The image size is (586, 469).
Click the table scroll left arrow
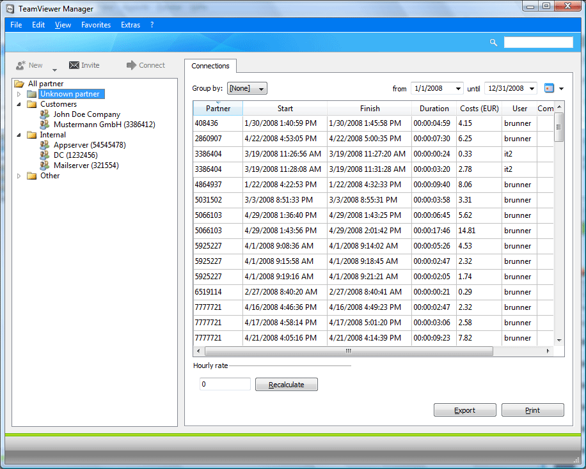198,351
